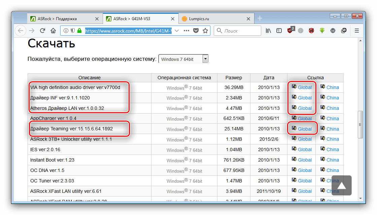Screen dimensions: 377x215
Task: Download Драйвер Teaming from China link
Action: (332, 129)
